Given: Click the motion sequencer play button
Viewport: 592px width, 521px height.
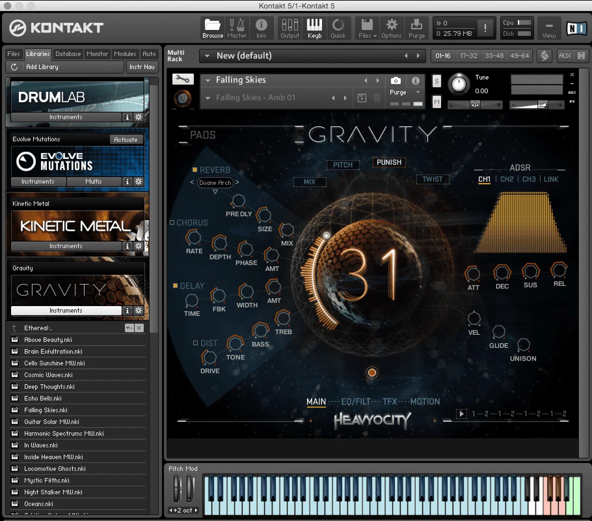Looking at the screenshot, I should (x=461, y=414).
